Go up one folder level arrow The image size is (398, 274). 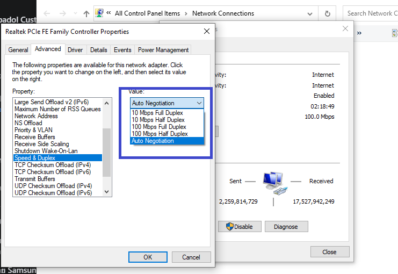(x=86, y=14)
